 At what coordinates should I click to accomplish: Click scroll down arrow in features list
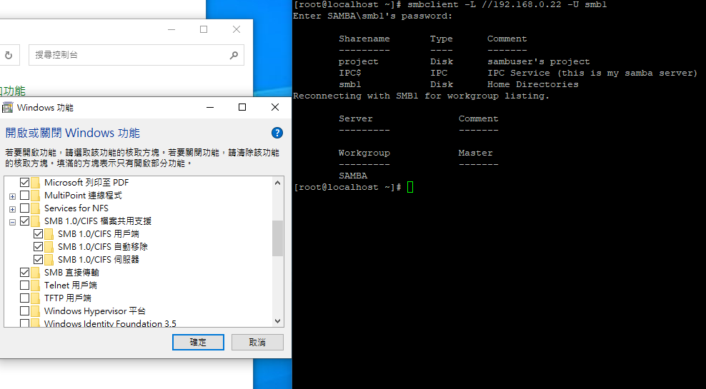pyautogui.click(x=277, y=321)
